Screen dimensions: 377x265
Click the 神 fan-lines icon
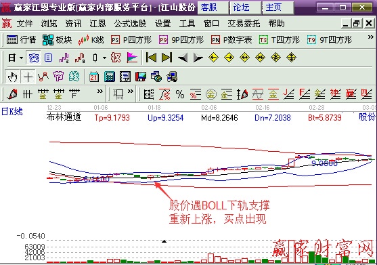tap(336, 94)
